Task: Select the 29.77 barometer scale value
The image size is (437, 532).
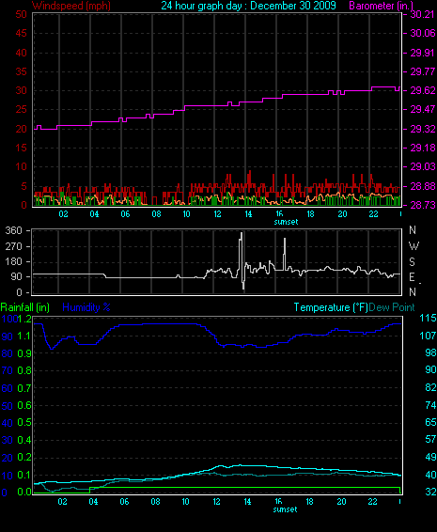Action: pyautogui.click(x=422, y=71)
